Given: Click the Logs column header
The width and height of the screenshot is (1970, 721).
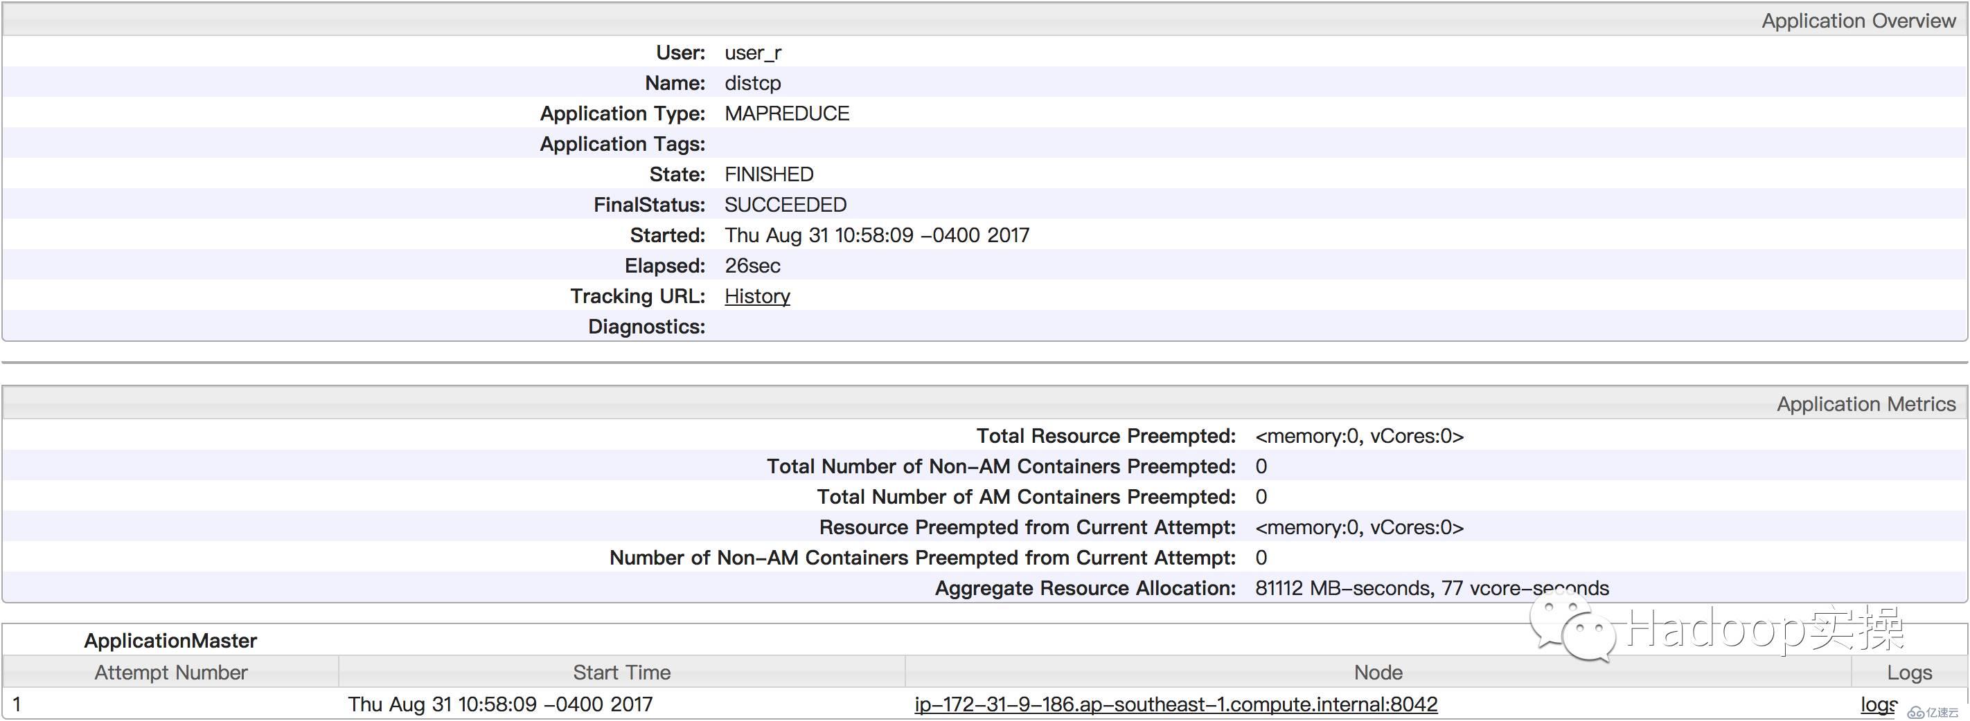Looking at the screenshot, I should (x=1910, y=672).
